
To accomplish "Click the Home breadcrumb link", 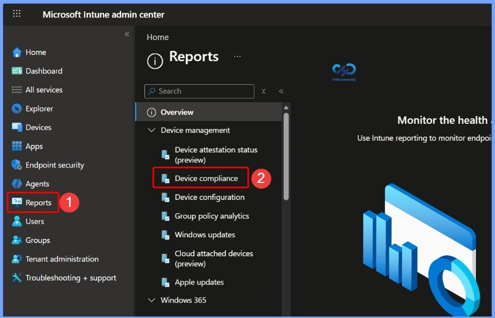I will [x=157, y=37].
